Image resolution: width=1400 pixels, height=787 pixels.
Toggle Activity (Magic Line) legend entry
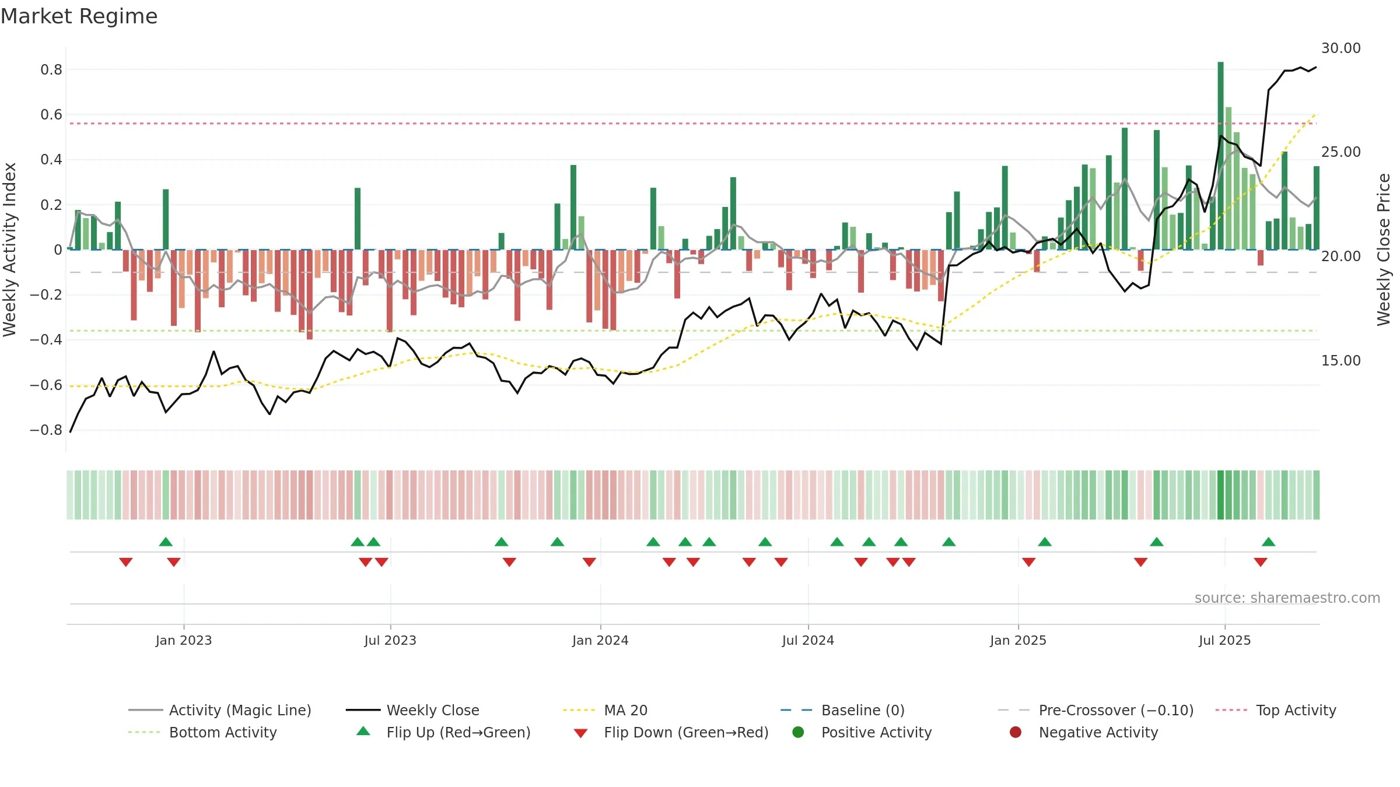coord(220,710)
